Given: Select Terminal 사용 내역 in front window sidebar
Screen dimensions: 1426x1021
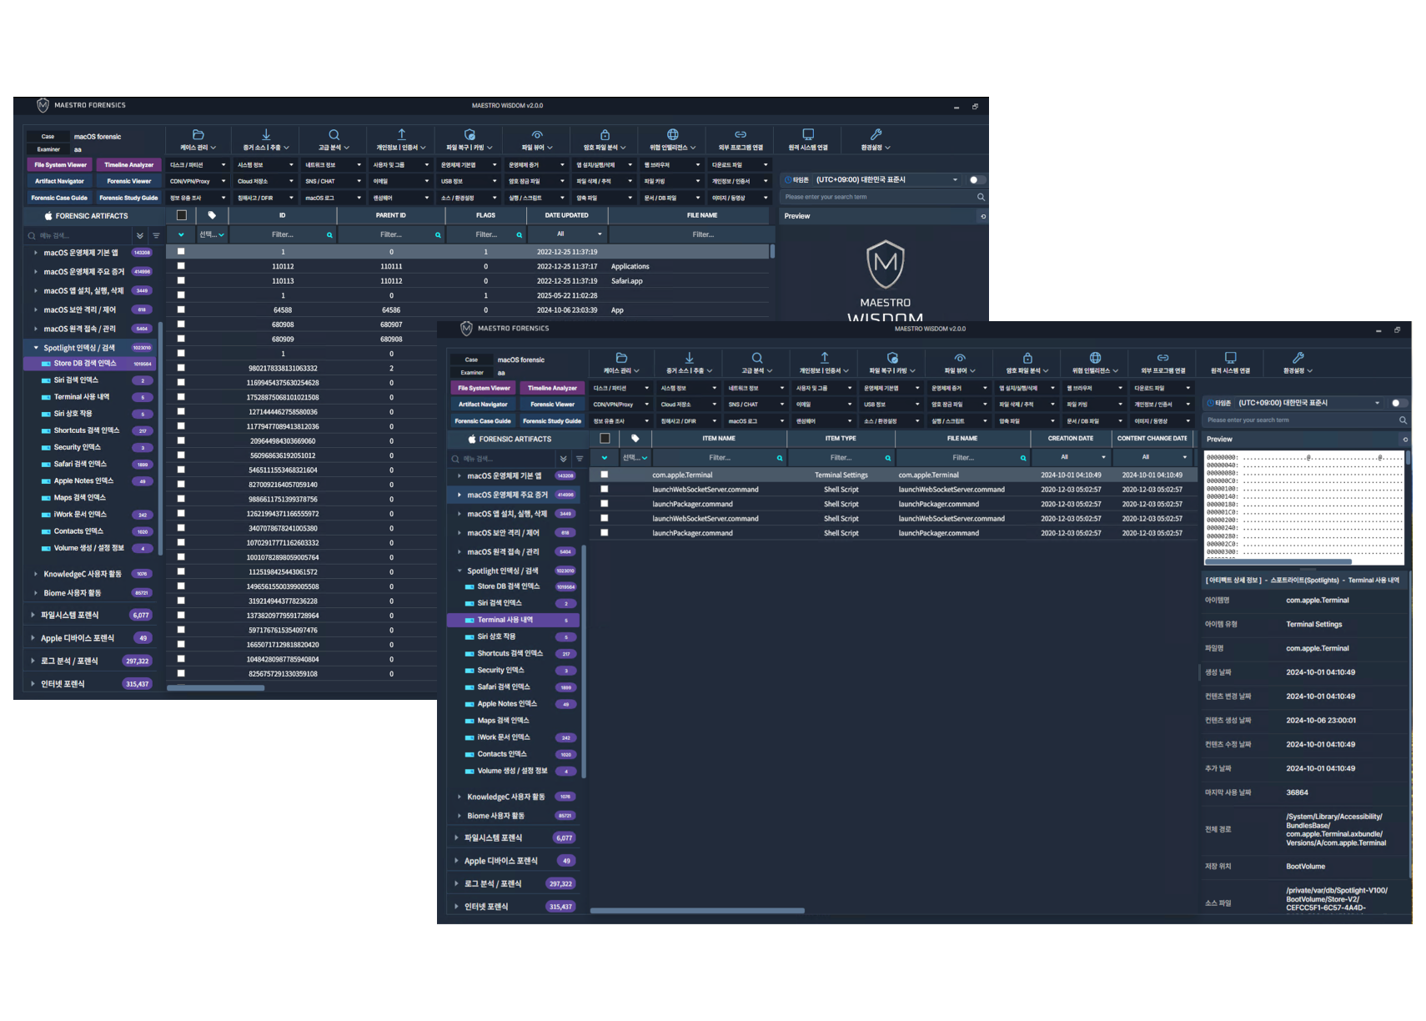Looking at the screenshot, I should tap(512, 620).
